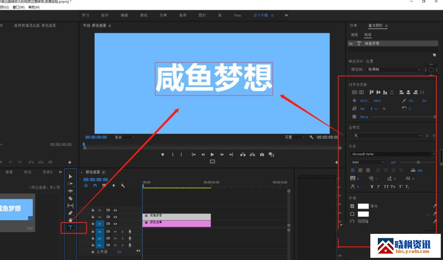The height and width of the screenshot is (260, 443).
Task: Hide the 咸鱼梦想 text layer eye
Action: [x=350, y=43]
